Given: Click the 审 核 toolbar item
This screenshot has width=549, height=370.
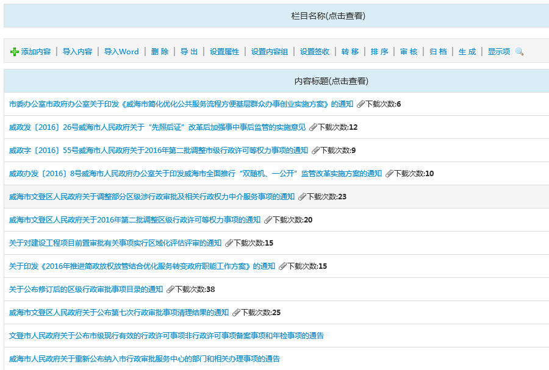Looking at the screenshot, I should [x=409, y=52].
